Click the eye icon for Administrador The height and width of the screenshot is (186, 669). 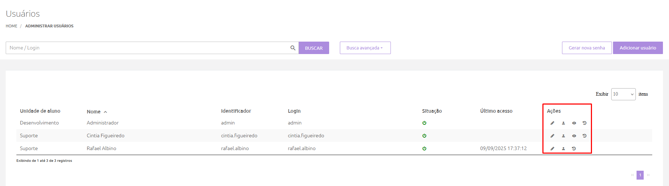(574, 123)
